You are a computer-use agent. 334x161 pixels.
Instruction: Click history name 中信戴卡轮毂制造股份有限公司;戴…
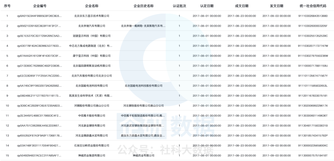143,115
